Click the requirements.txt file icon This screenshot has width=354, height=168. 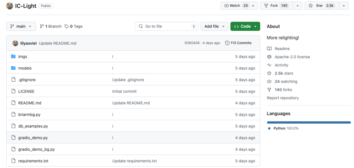[13, 161]
